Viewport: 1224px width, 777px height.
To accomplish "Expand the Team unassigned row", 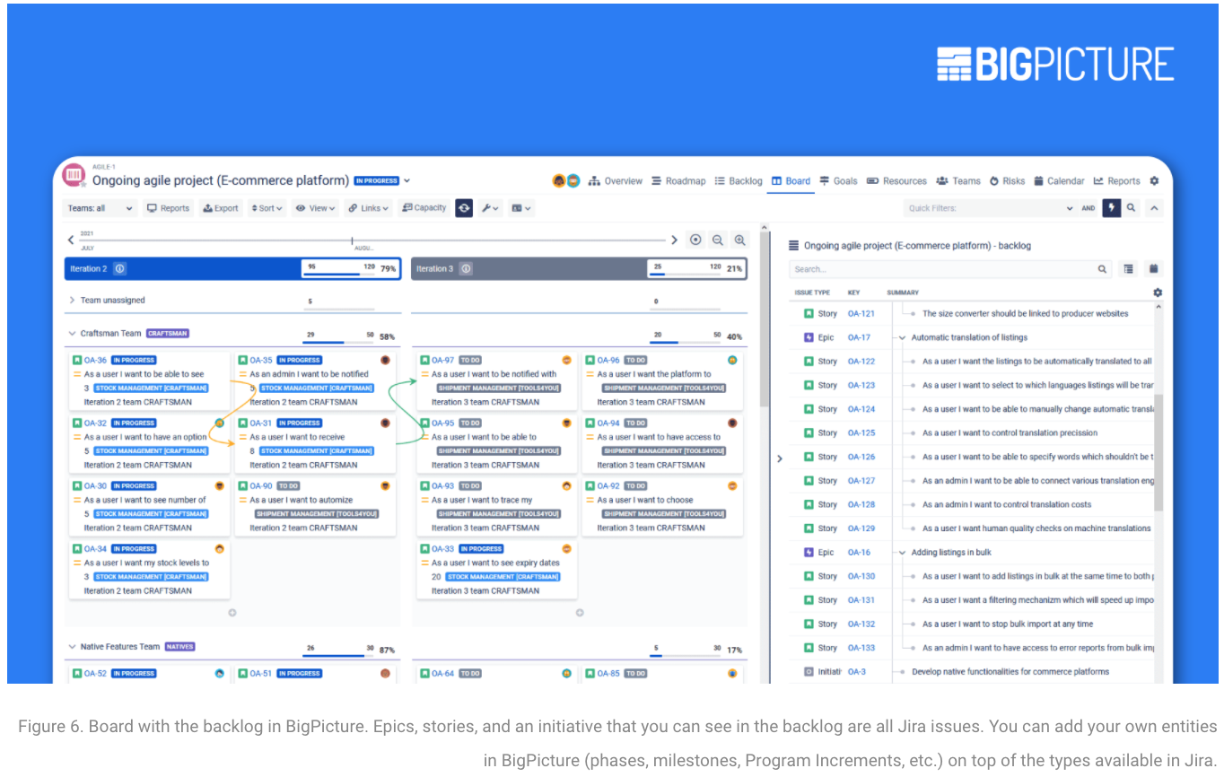I will [72, 301].
